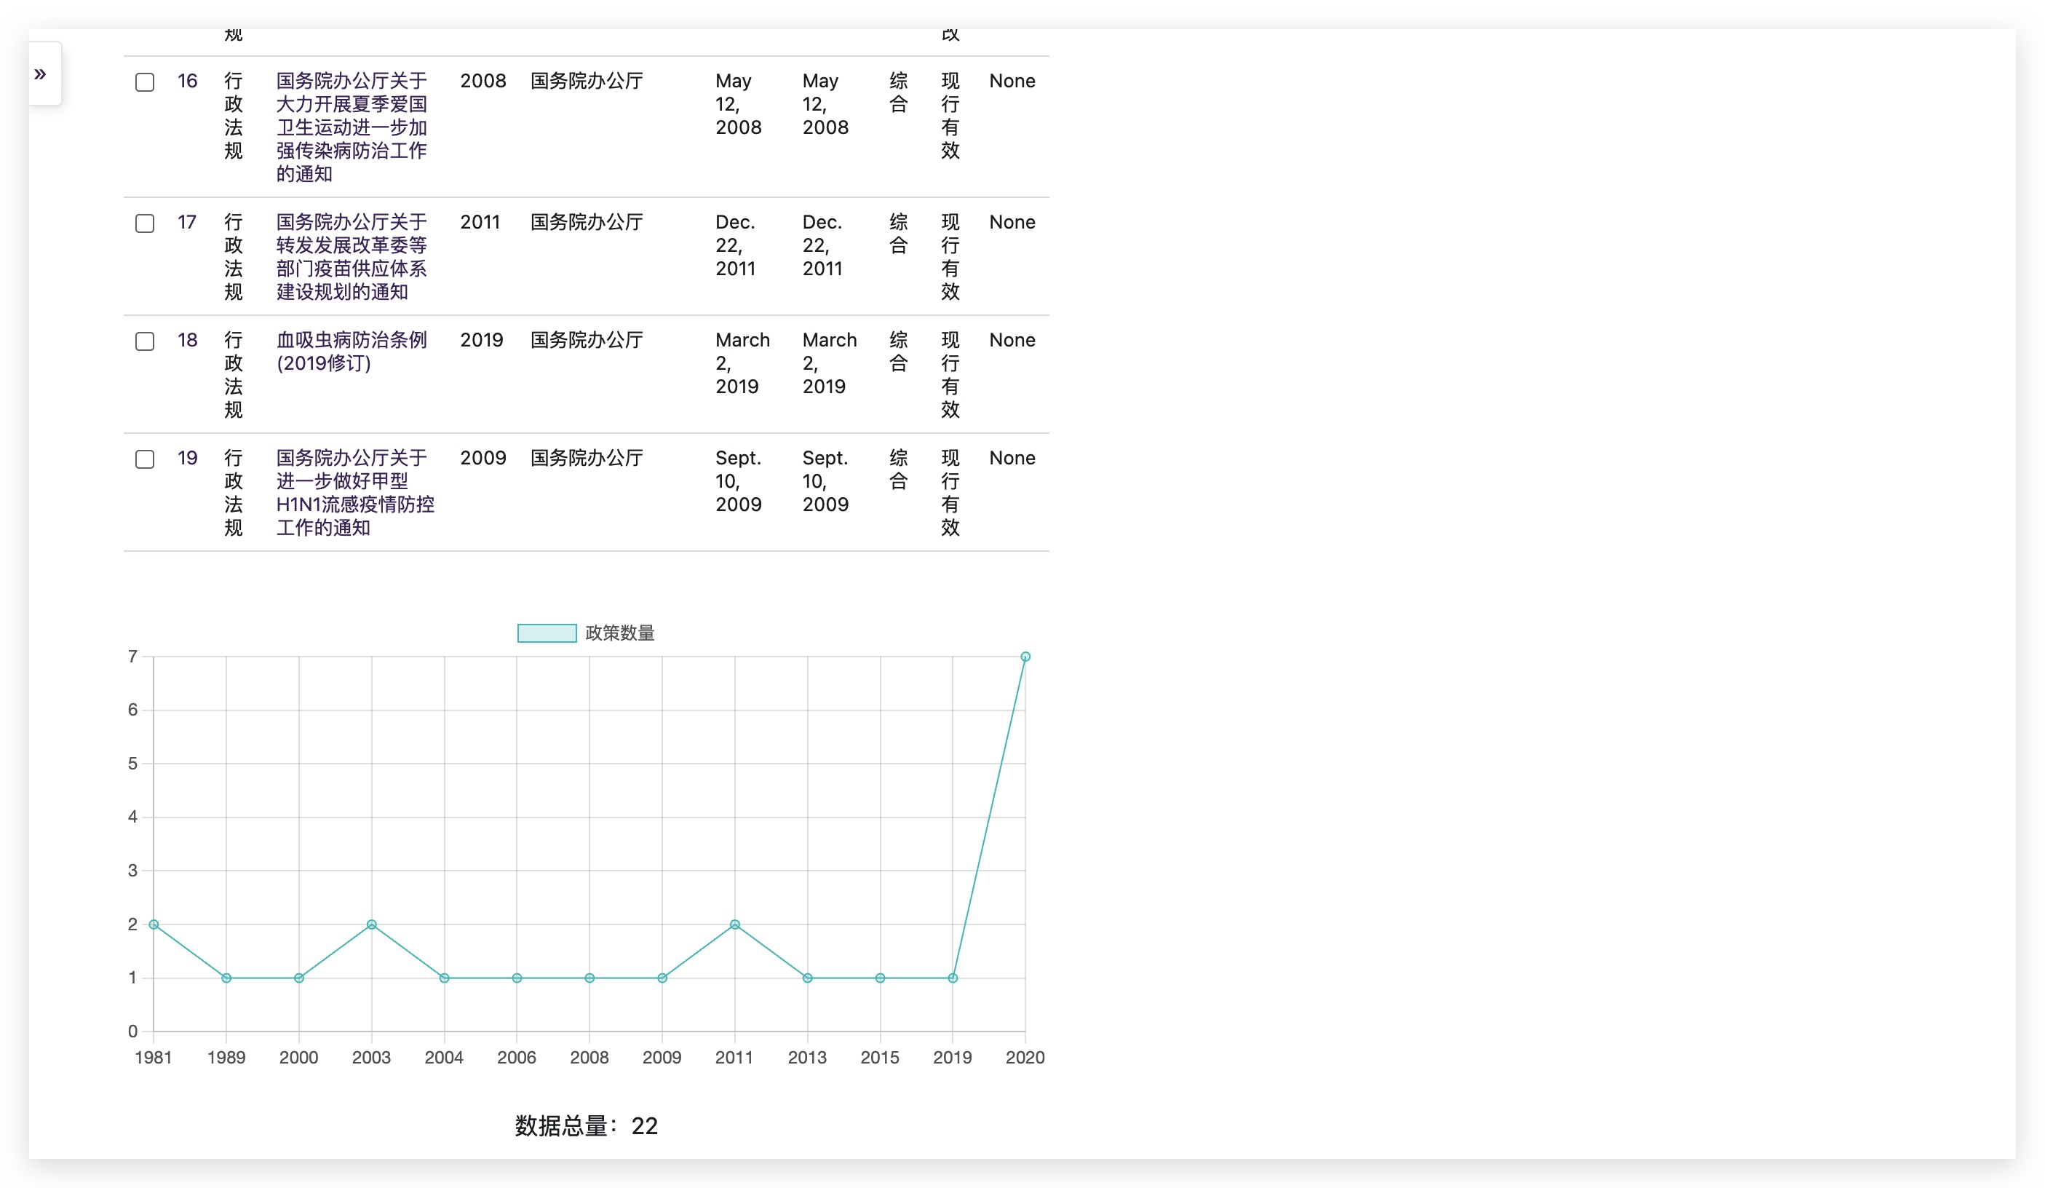
Task: Click 综合 category in row 18
Action: [x=898, y=352]
